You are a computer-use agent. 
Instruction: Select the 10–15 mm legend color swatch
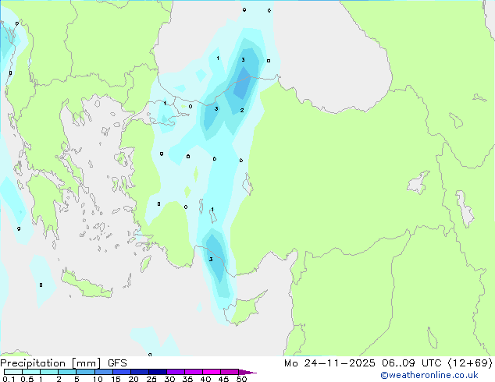pyautogui.click(x=103, y=372)
